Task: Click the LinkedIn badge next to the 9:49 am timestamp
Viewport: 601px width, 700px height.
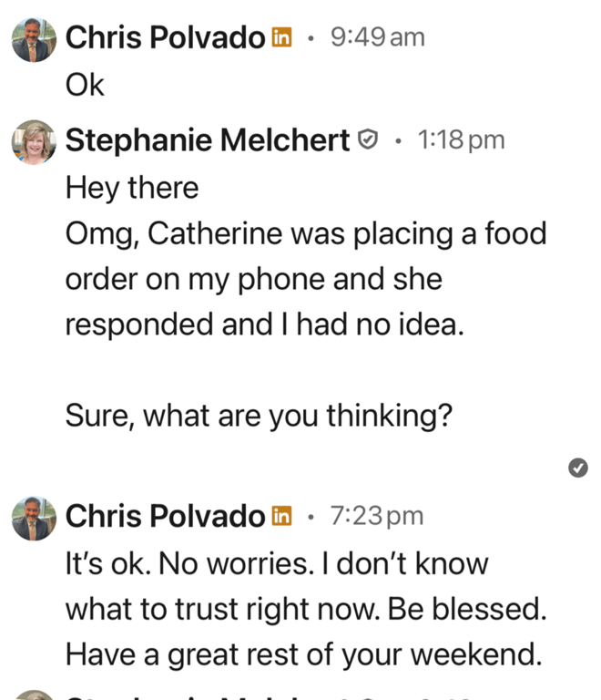Action: tap(281, 37)
